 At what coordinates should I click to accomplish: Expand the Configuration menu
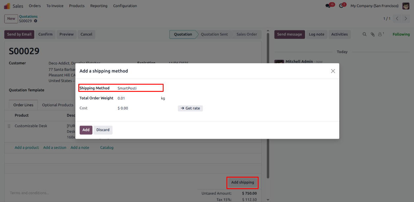(125, 6)
